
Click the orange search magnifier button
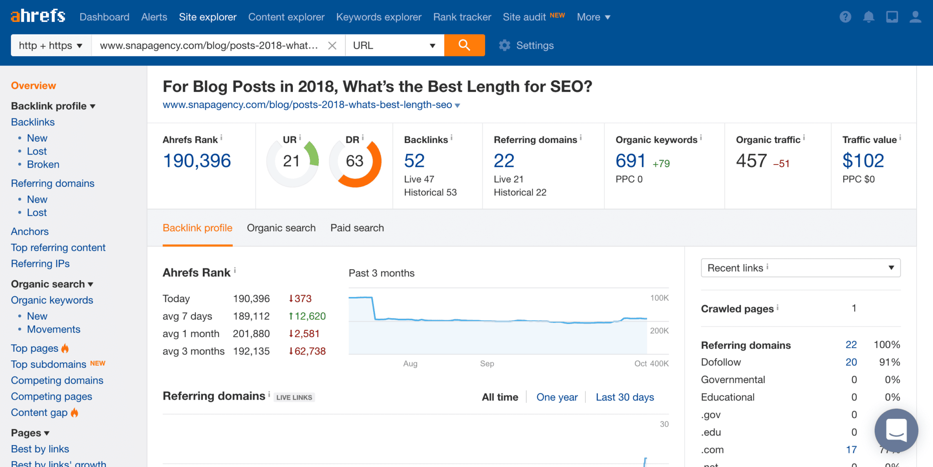point(464,45)
